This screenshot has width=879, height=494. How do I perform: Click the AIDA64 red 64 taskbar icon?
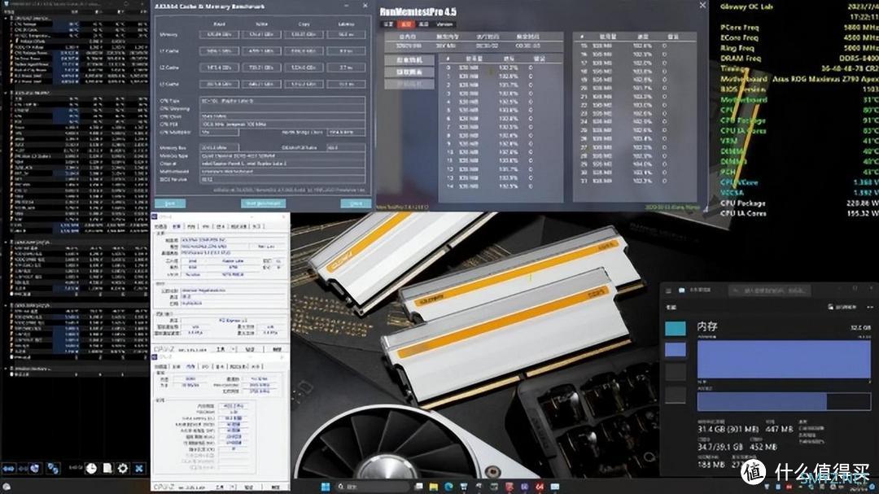[x=540, y=487]
